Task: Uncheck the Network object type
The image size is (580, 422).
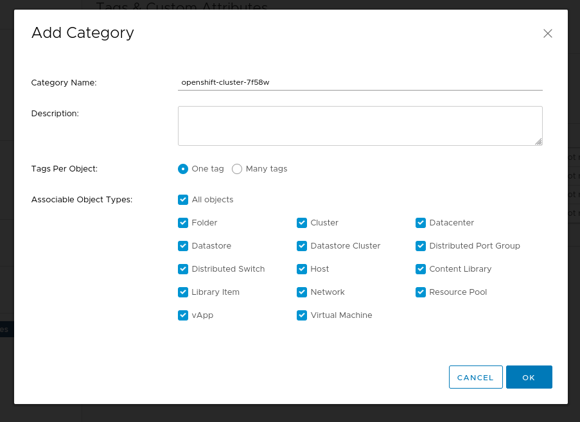Action: pos(302,292)
